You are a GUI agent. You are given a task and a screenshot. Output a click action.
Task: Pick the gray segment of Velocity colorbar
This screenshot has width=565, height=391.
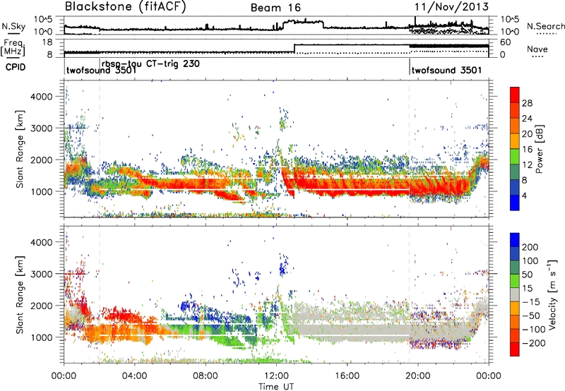515,294
